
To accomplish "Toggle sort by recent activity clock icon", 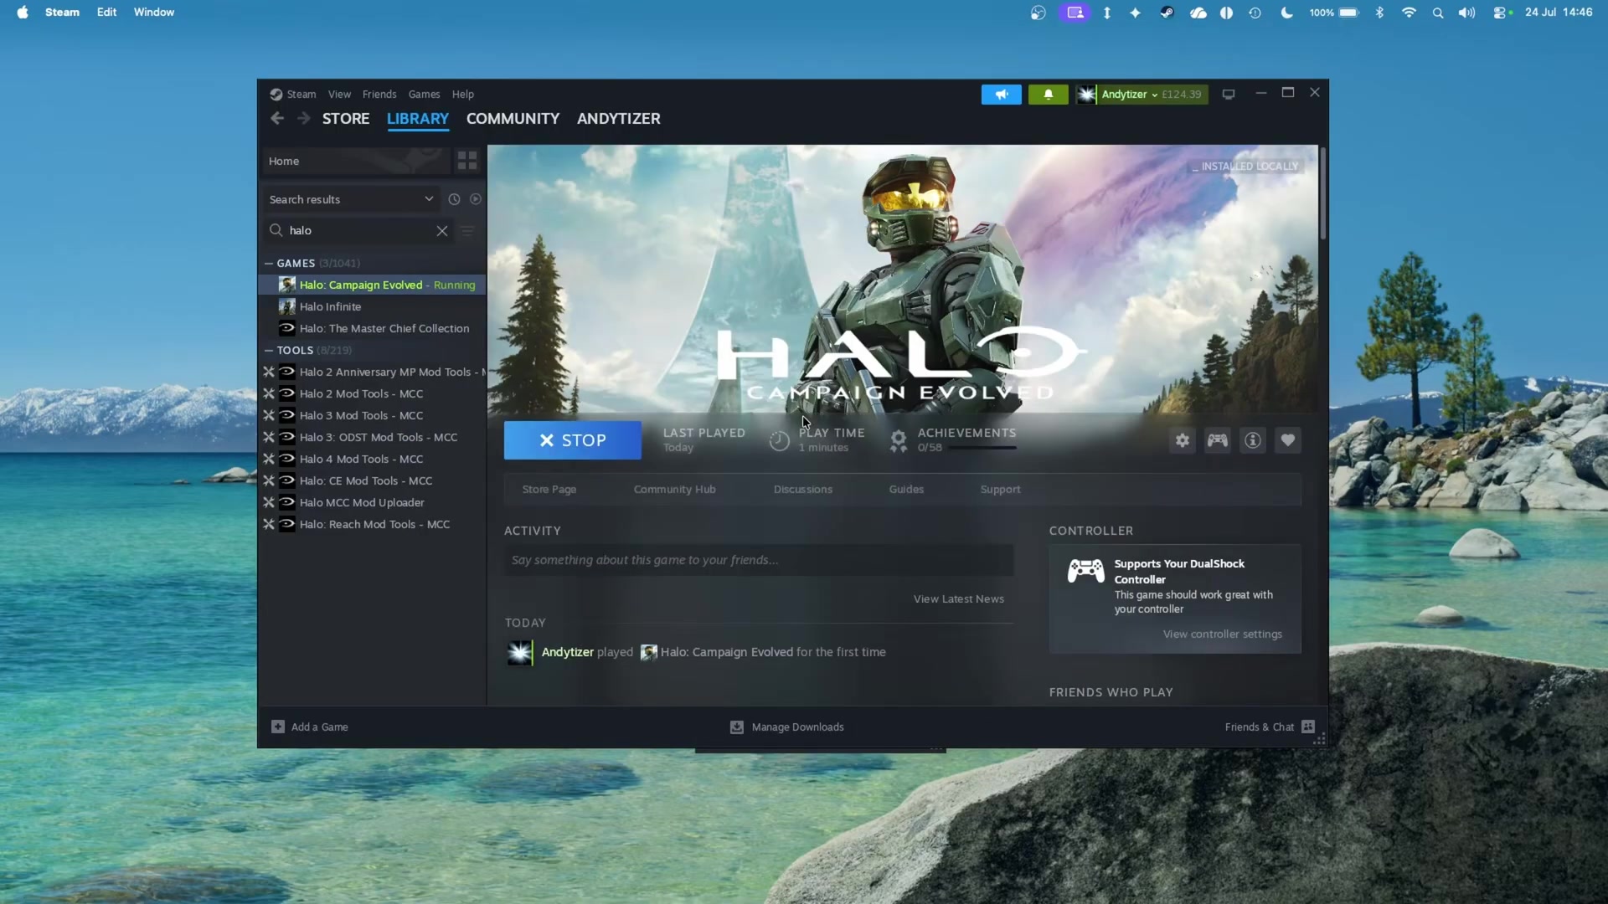I will [x=454, y=199].
